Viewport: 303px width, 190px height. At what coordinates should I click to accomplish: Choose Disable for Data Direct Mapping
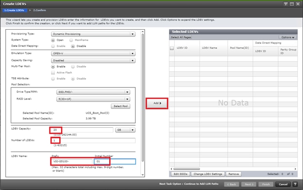[73, 46]
